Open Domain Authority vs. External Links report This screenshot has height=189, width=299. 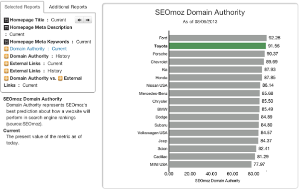[43, 81]
